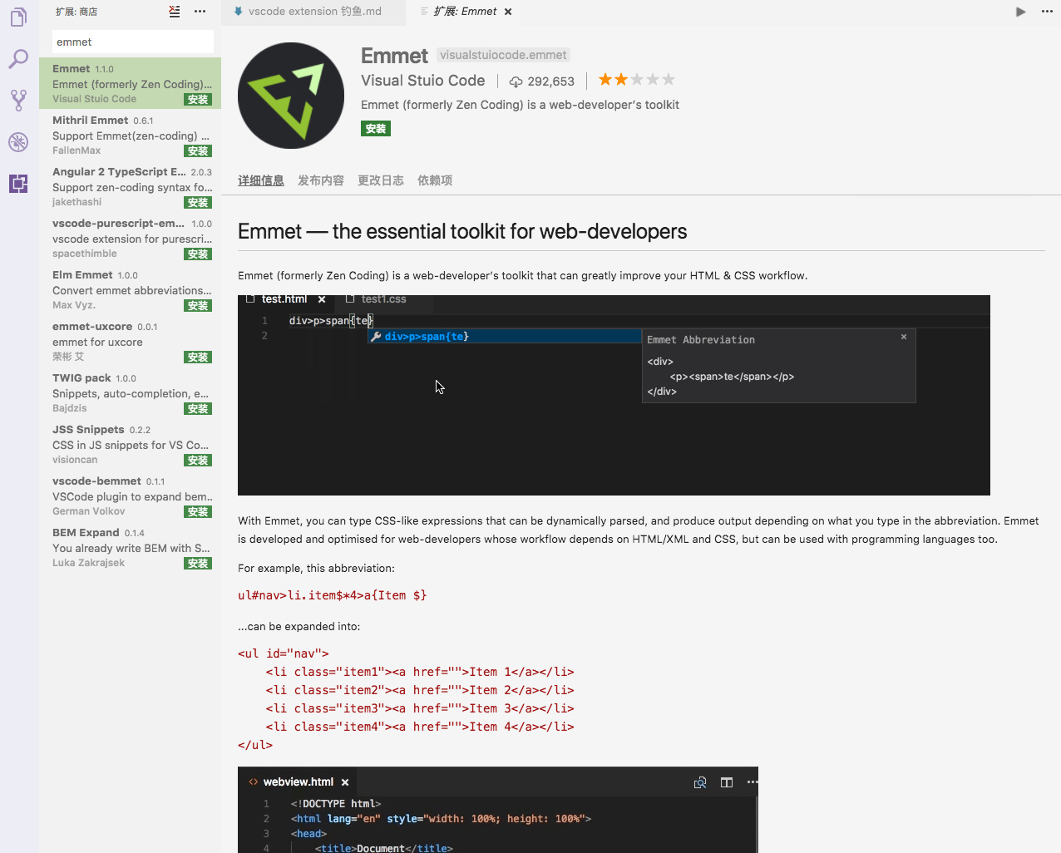Install emmet-uxcore extension
This screenshot has width=1061, height=853.
pyautogui.click(x=198, y=357)
